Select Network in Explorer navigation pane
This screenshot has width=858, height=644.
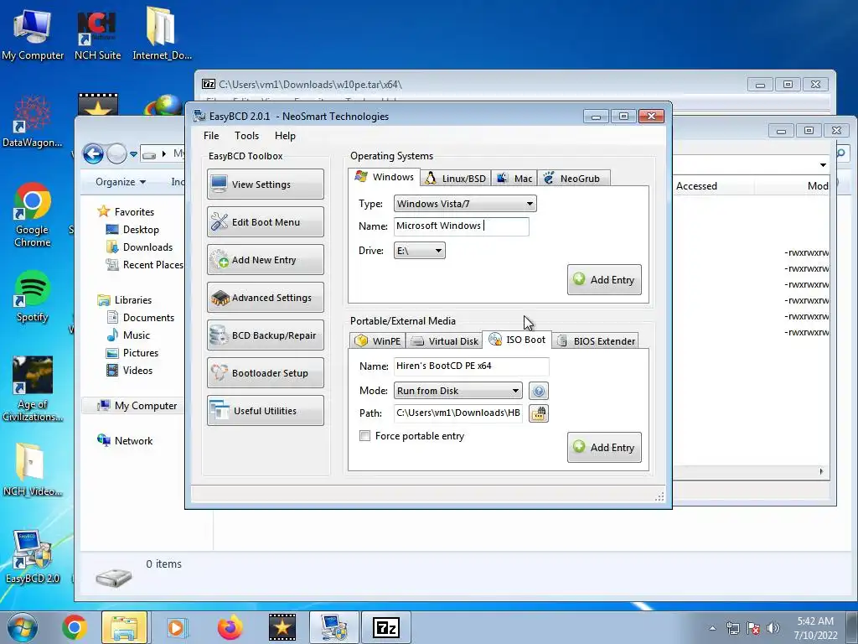pyautogui.click(x=126, y=441)
